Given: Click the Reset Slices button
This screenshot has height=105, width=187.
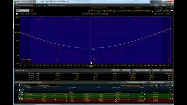Looking at the screenshot, I should pyautogui.click(x=167, y=71).
